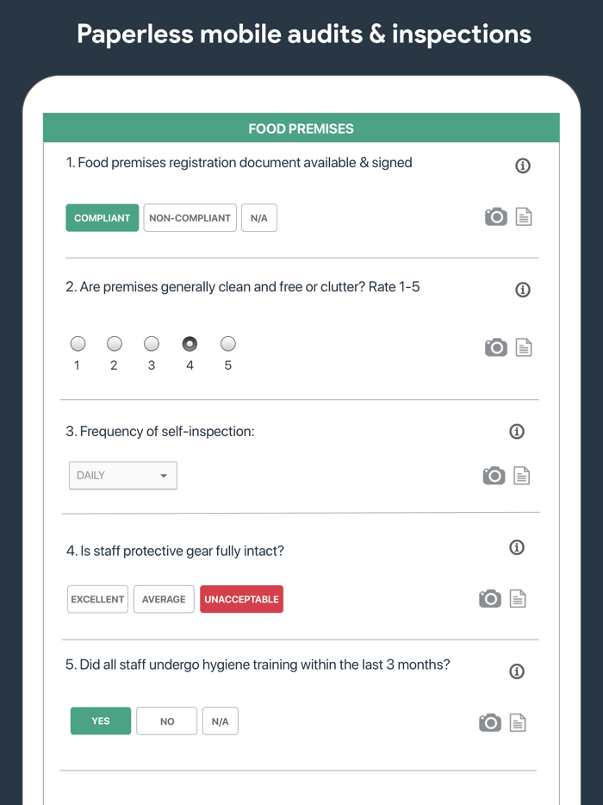This screenshot has width=603, height=805.
Task: Choose rating 5 for premises cleanliness
Action: coord(227,344)
